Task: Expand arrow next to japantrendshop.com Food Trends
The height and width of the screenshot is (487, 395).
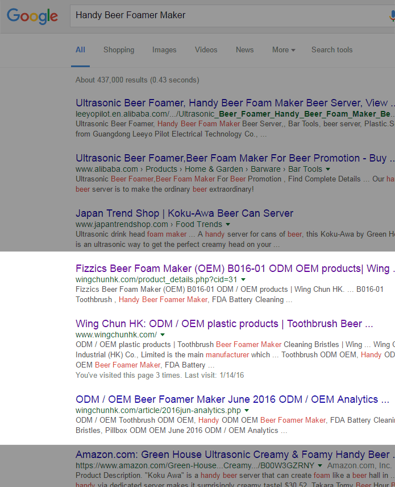Action: (x=228, y=224)
